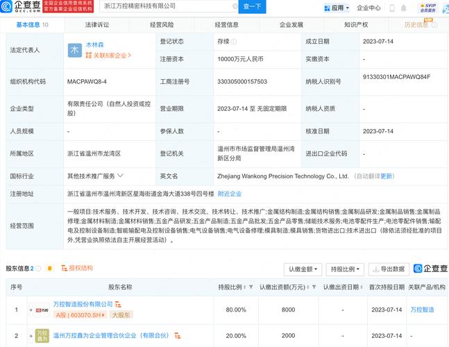Click the 木 legal representative avatar
Viewport: 449px width, 347px height.
[x=74, y=50]
